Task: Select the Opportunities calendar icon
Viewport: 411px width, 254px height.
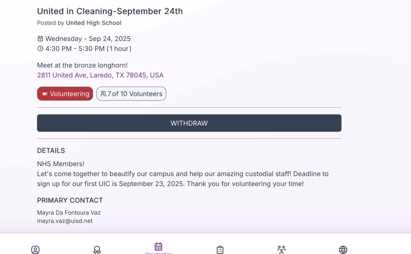Action: coord(158,247)
